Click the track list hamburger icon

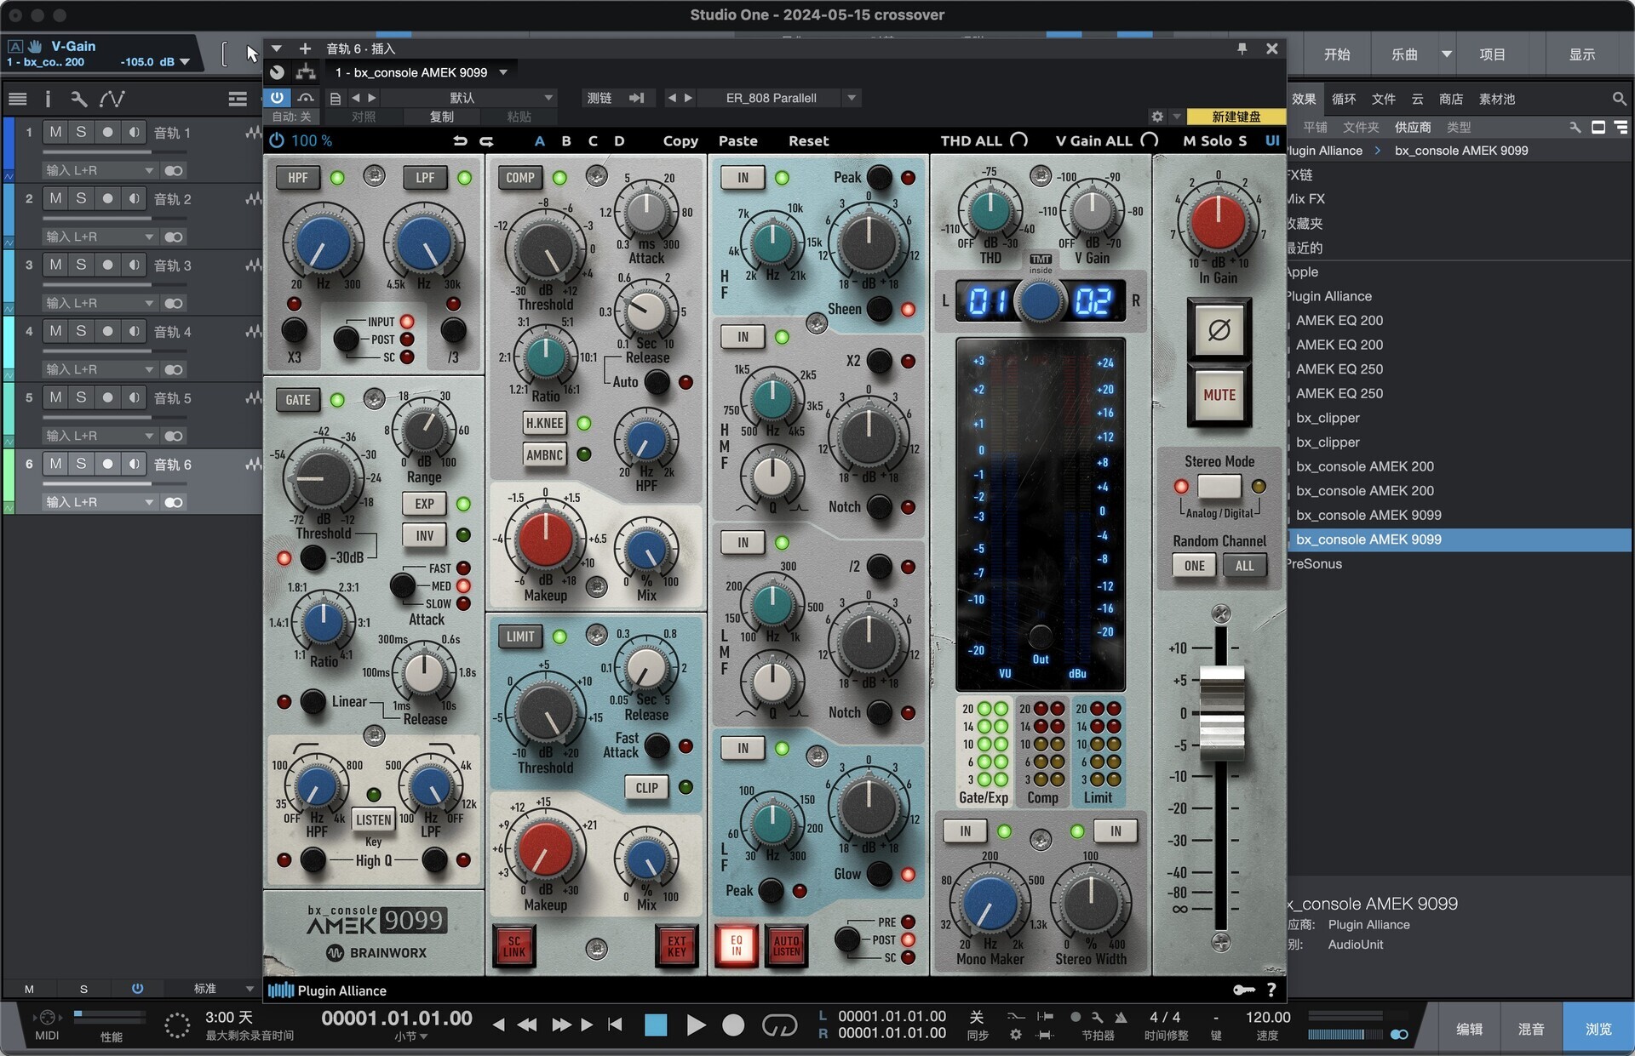pyautogui.click(x=18, y=99)
